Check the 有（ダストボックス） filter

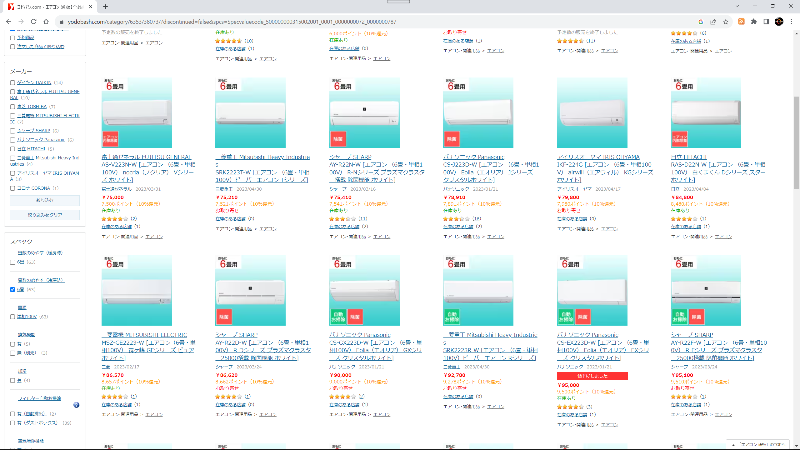coord(12,423)
